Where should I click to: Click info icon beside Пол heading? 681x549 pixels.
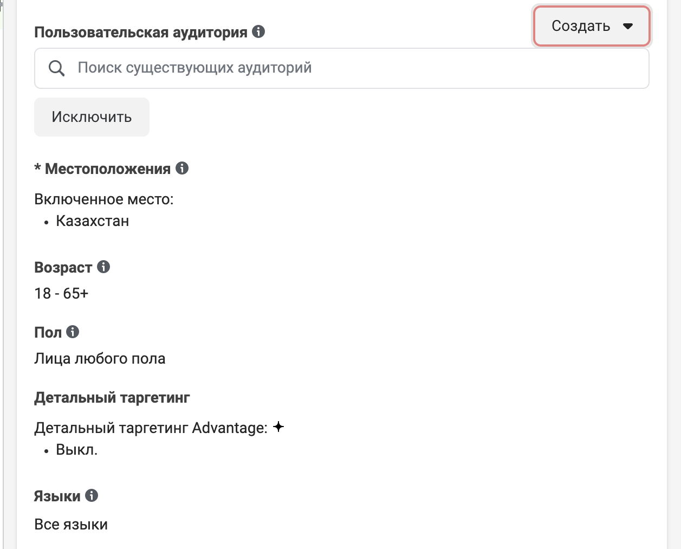[x=73, y=332]
